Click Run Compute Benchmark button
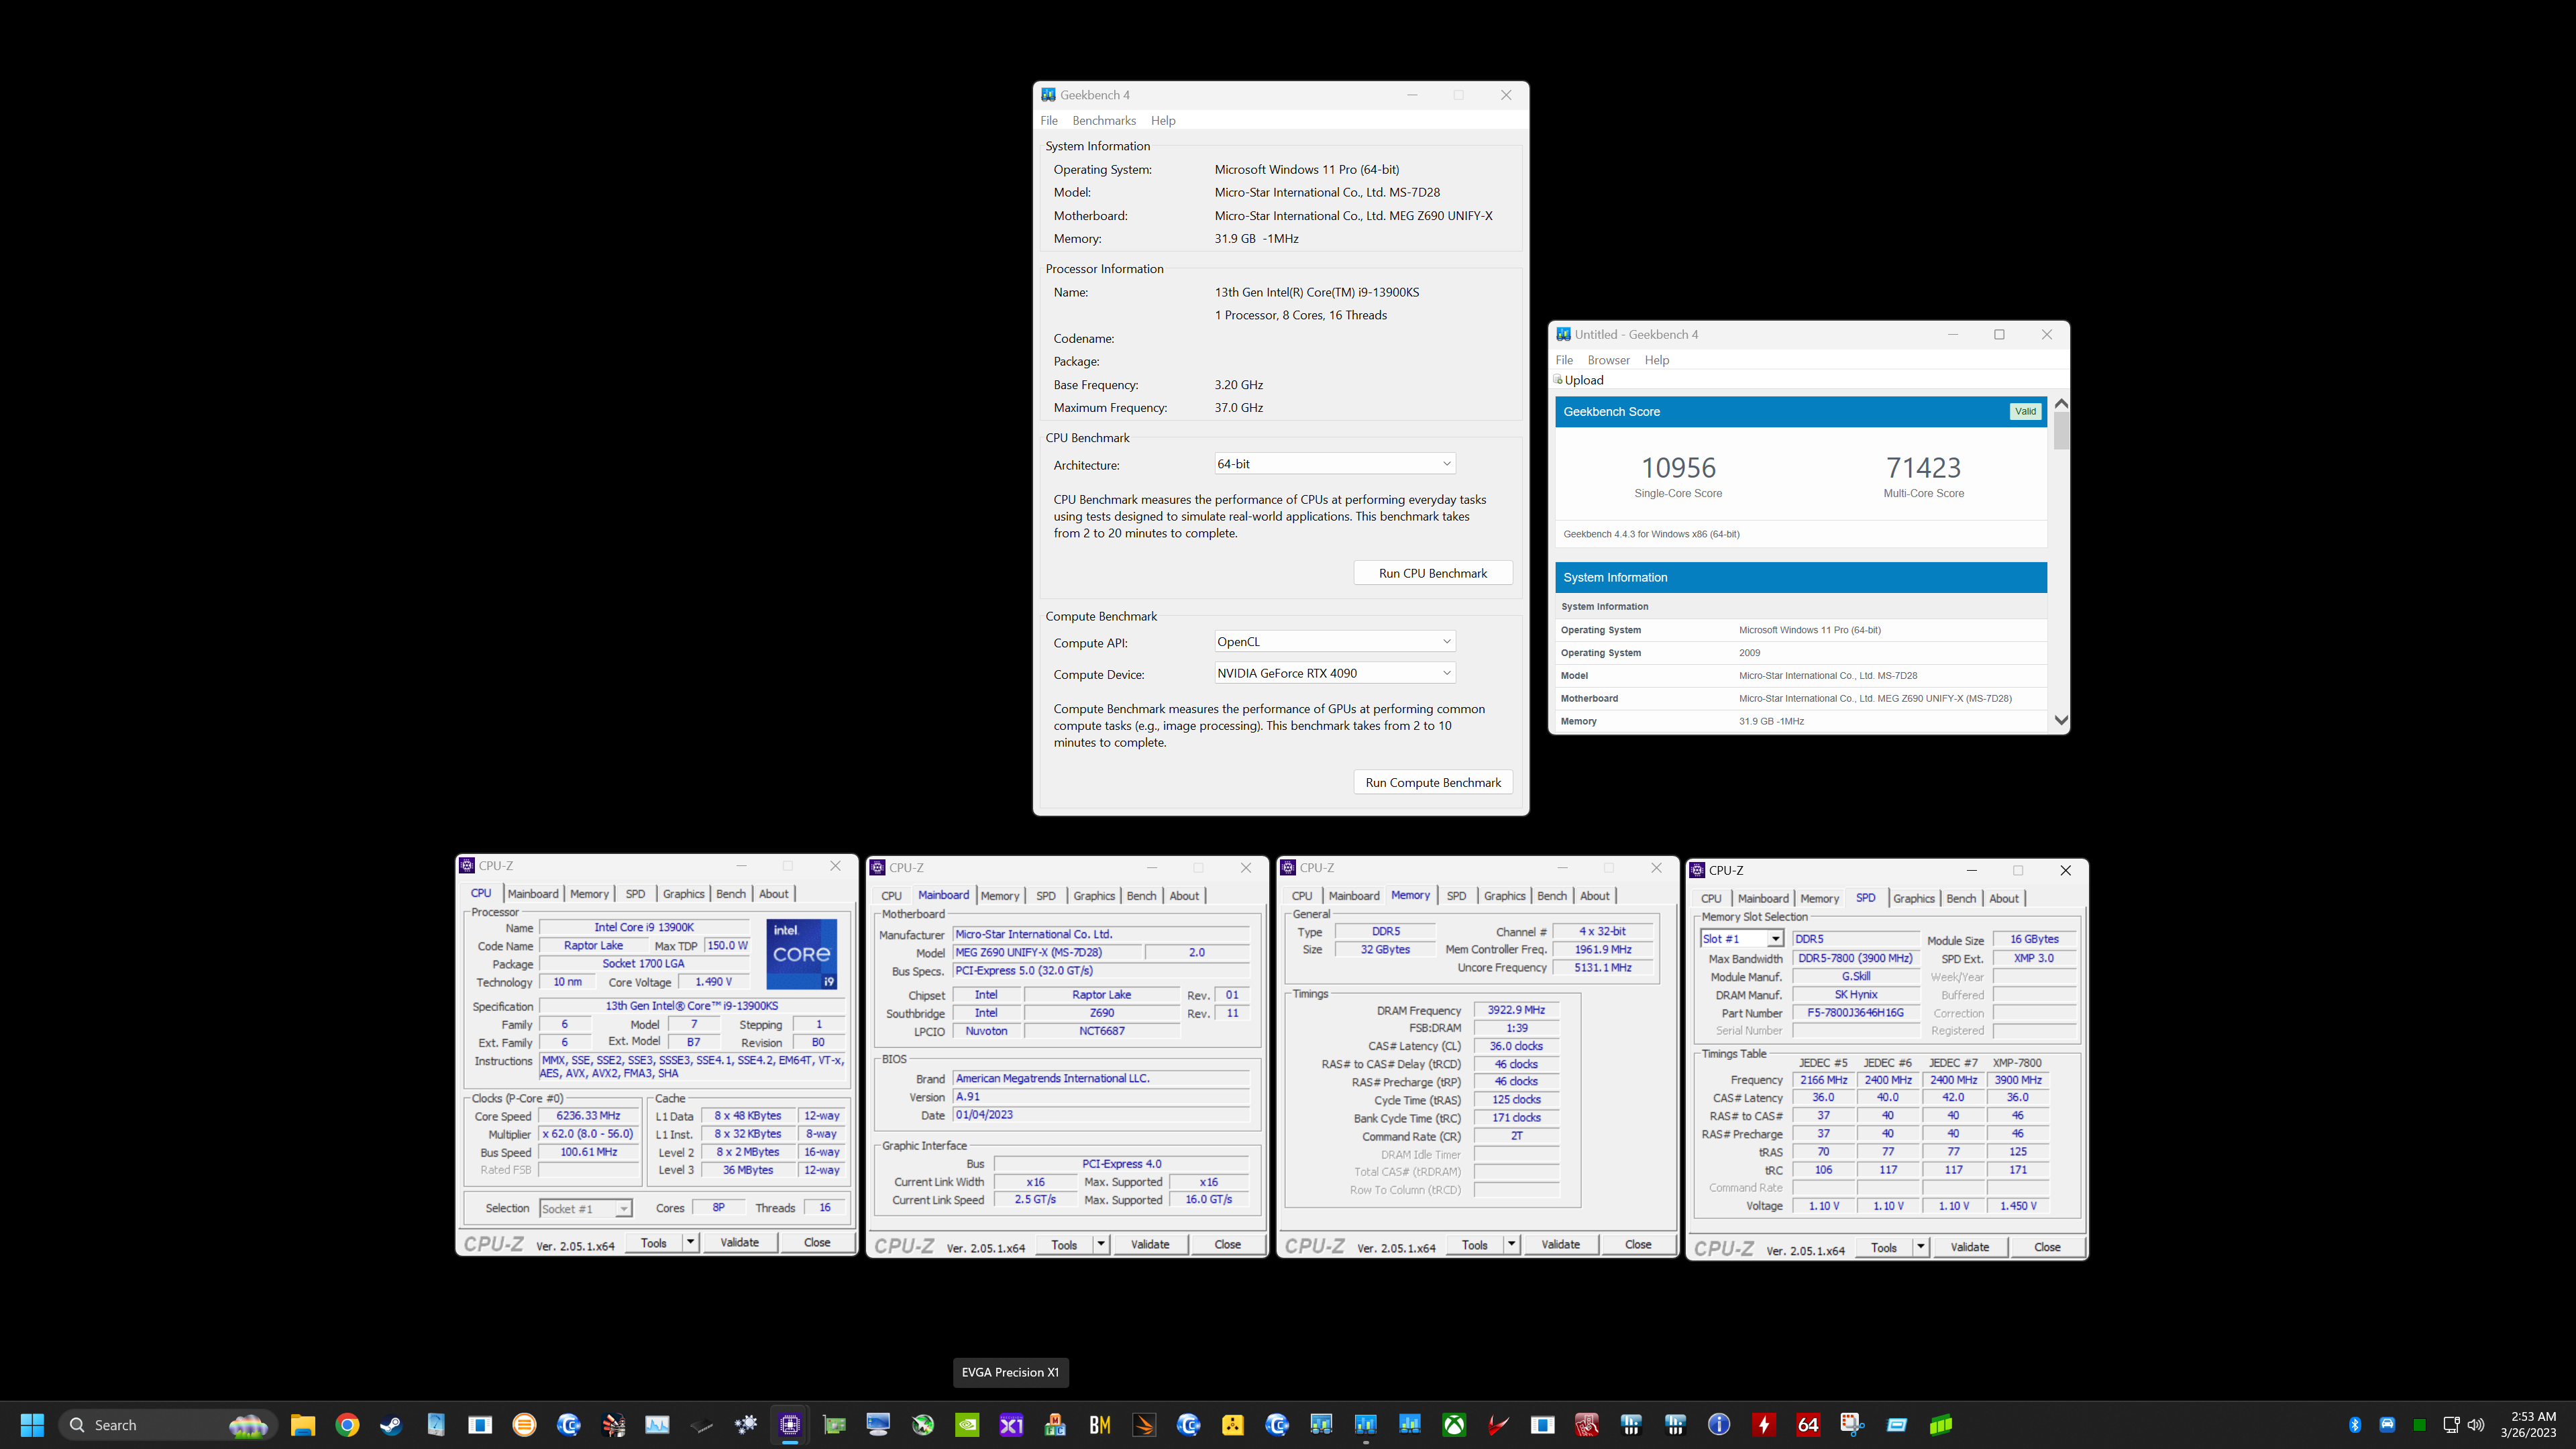This screenshot has height=1449, width=2576. (1432, 783)
